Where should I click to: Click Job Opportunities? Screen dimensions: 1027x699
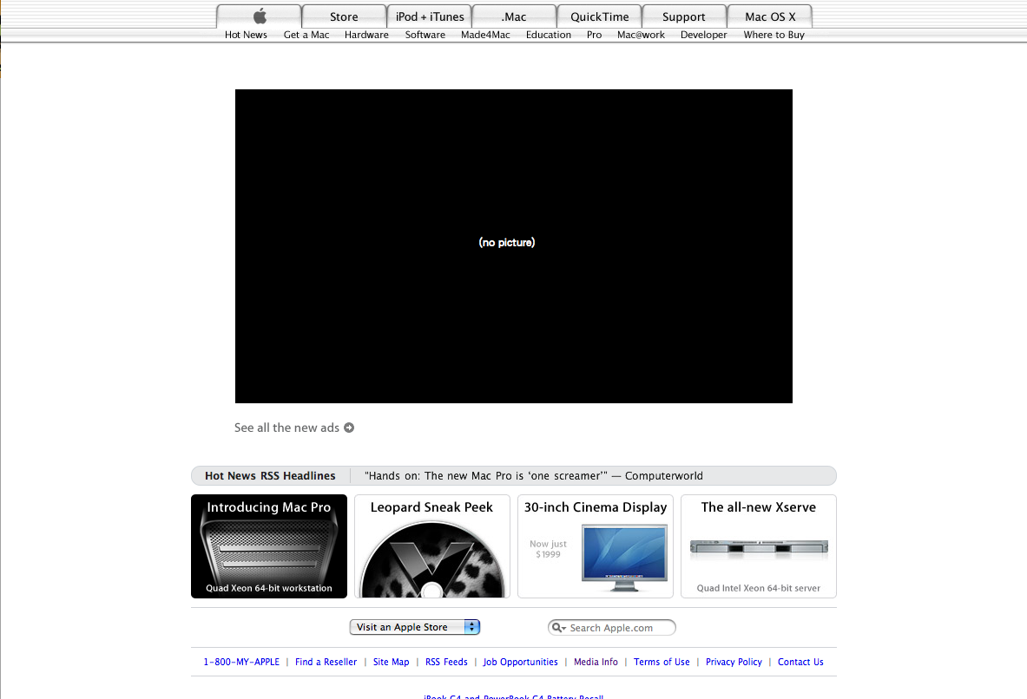click(521, 662)
